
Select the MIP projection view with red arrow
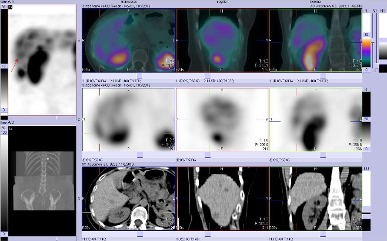(42, 60)
